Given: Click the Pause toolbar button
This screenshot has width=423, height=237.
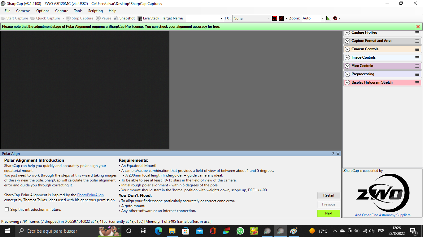Looking at the screenshot, I should (103, 18).
